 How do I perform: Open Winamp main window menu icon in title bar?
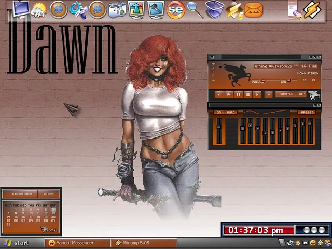pos(212,57)
